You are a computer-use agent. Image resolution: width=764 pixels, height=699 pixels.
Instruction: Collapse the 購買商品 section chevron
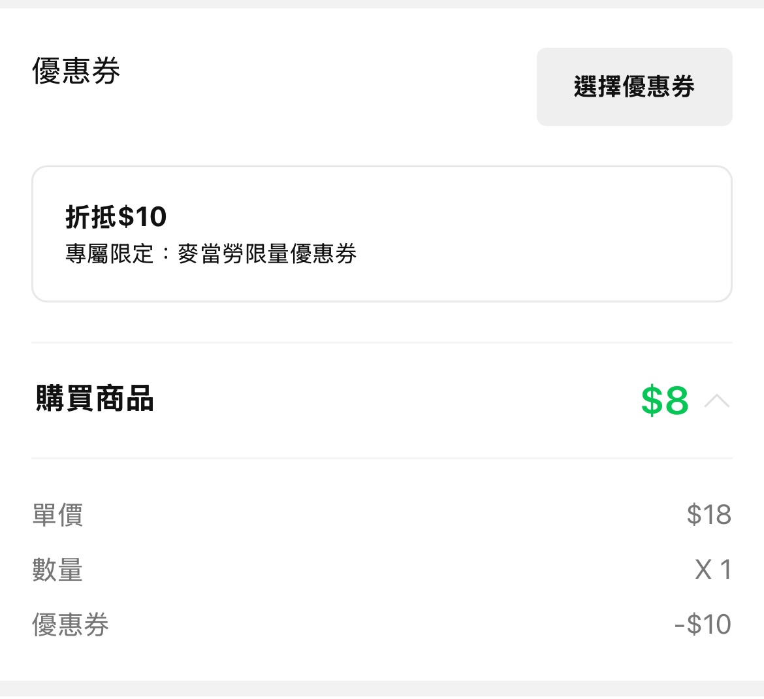(x=717, y=400)
